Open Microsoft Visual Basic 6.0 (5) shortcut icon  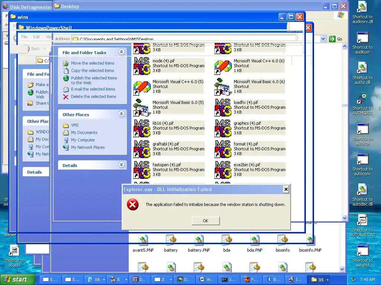tap(142, 107)
